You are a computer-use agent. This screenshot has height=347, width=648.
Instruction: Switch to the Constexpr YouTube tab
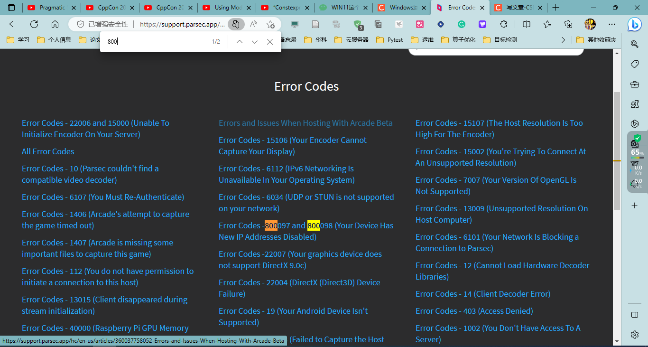[x=286, y=8]
